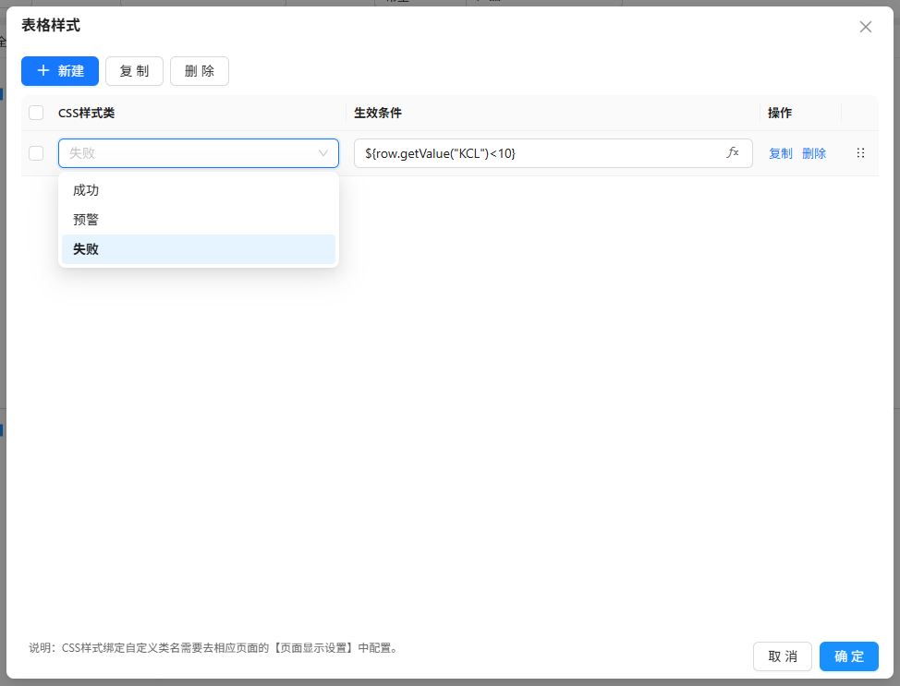Tick the checkbox in the 失败 row

tap(36, 153)
